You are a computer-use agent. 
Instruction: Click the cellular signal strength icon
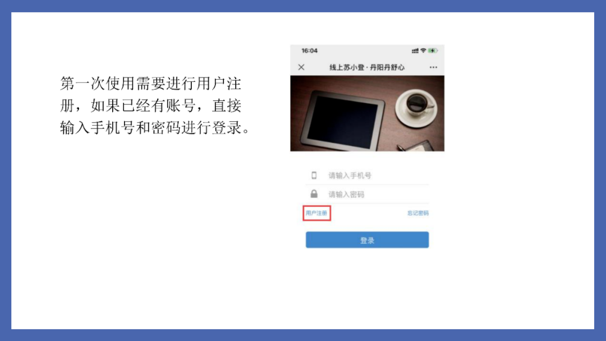(415, 50)
